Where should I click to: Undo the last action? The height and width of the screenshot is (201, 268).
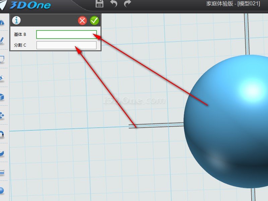(x=114, y=4)
